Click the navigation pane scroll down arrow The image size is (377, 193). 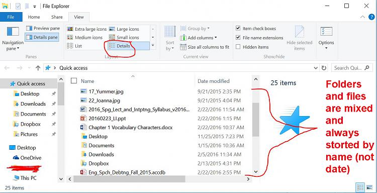click(61, 179)
